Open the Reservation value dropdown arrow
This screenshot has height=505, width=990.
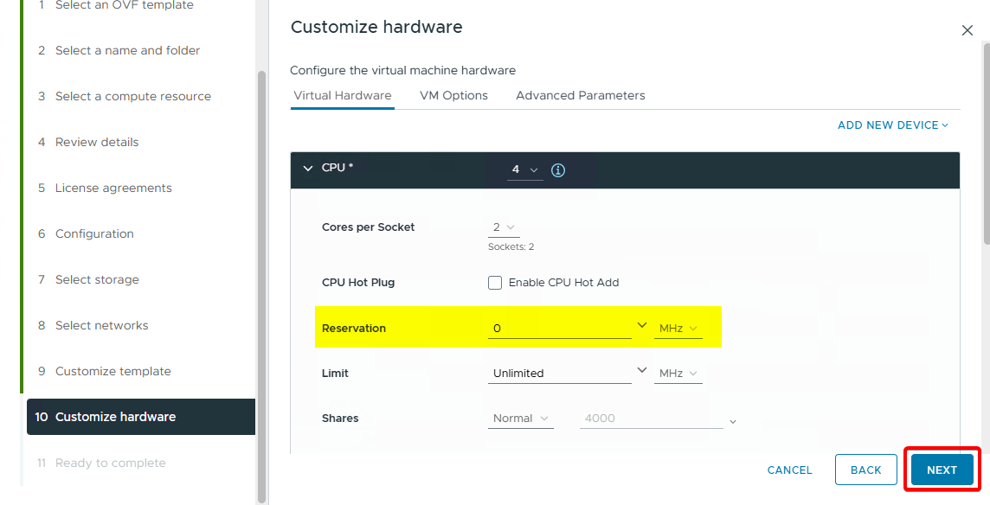click(641, 325)
